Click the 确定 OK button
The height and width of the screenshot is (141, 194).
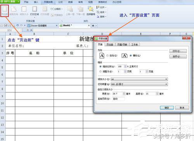pos(167,108)
